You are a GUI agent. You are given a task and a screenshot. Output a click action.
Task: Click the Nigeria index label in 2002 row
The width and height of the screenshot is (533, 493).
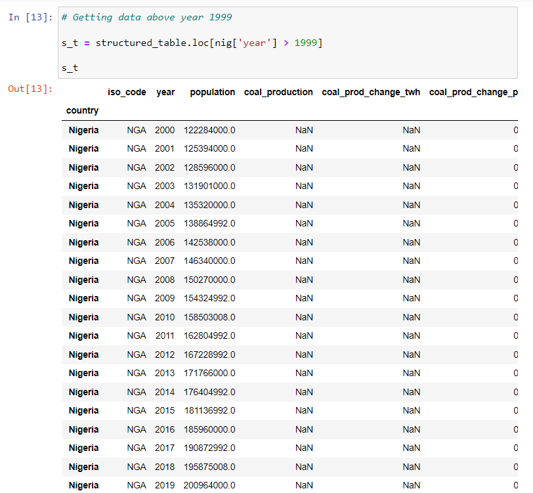(x=83, y=167)
